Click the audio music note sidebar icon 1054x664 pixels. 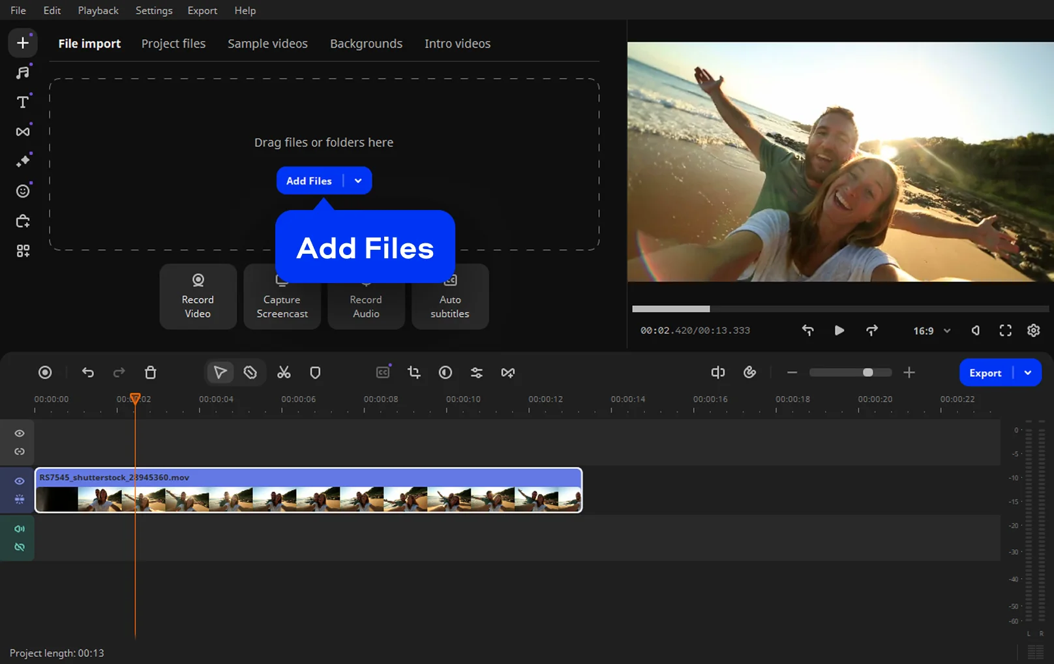[23, 72]
